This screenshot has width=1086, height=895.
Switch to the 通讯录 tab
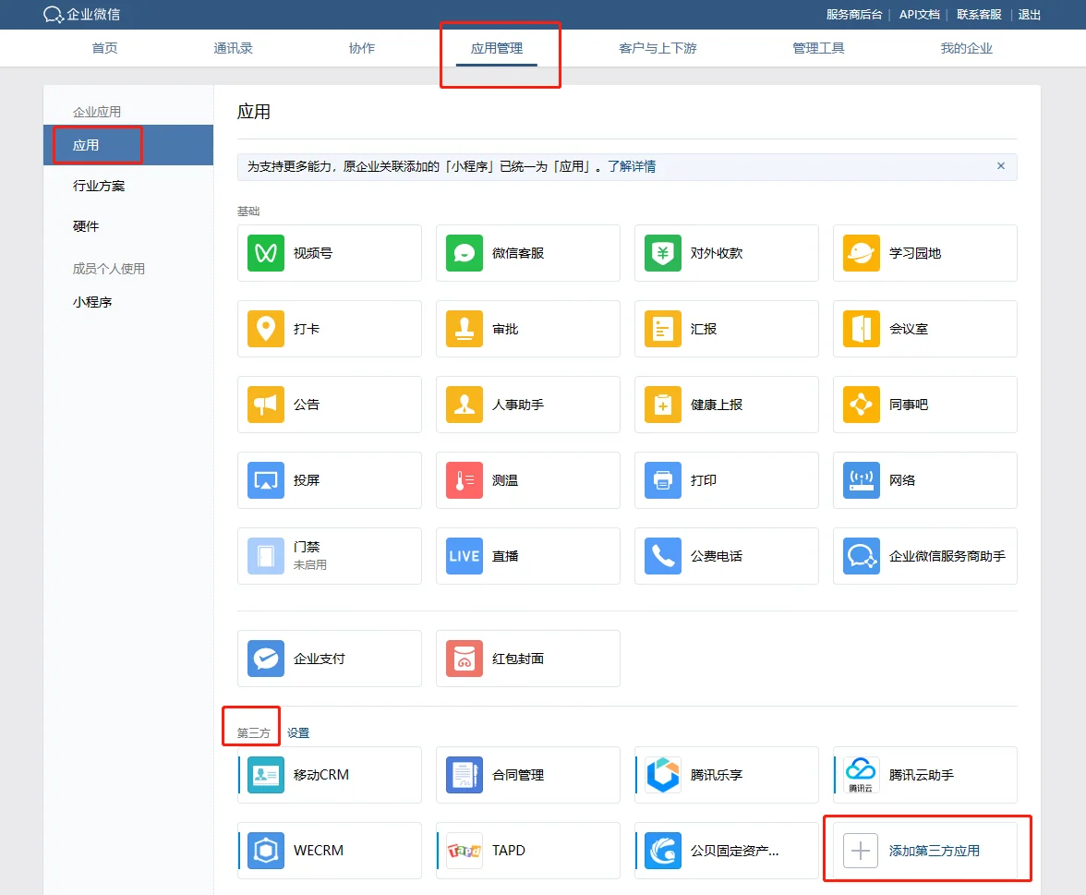tap(234, 48)
